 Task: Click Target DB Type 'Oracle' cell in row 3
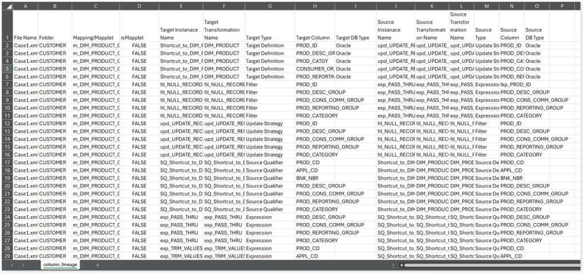coord(355,53)
